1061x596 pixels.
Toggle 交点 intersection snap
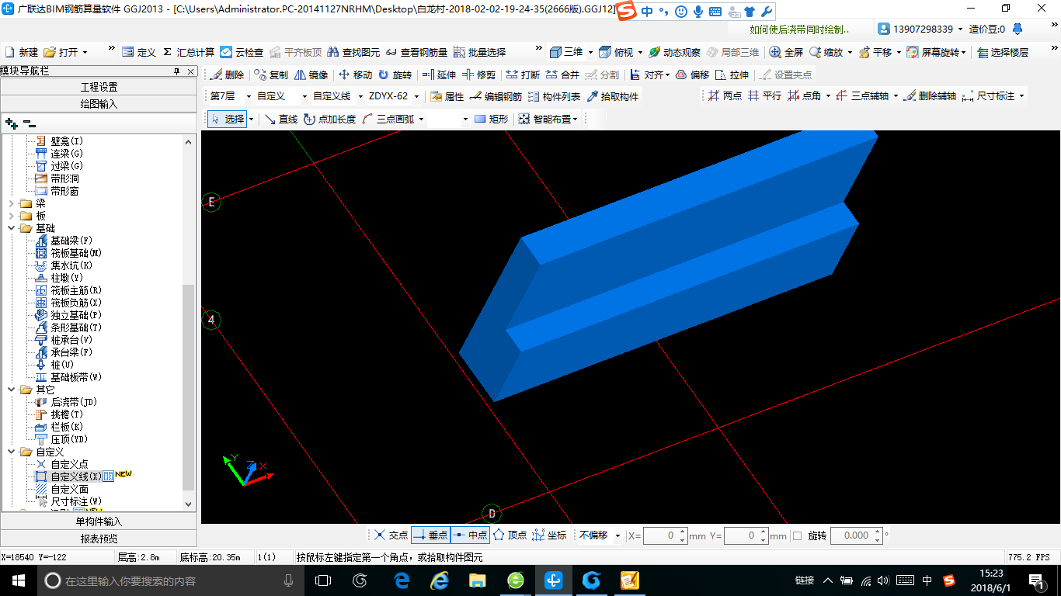tap(390, 535)
